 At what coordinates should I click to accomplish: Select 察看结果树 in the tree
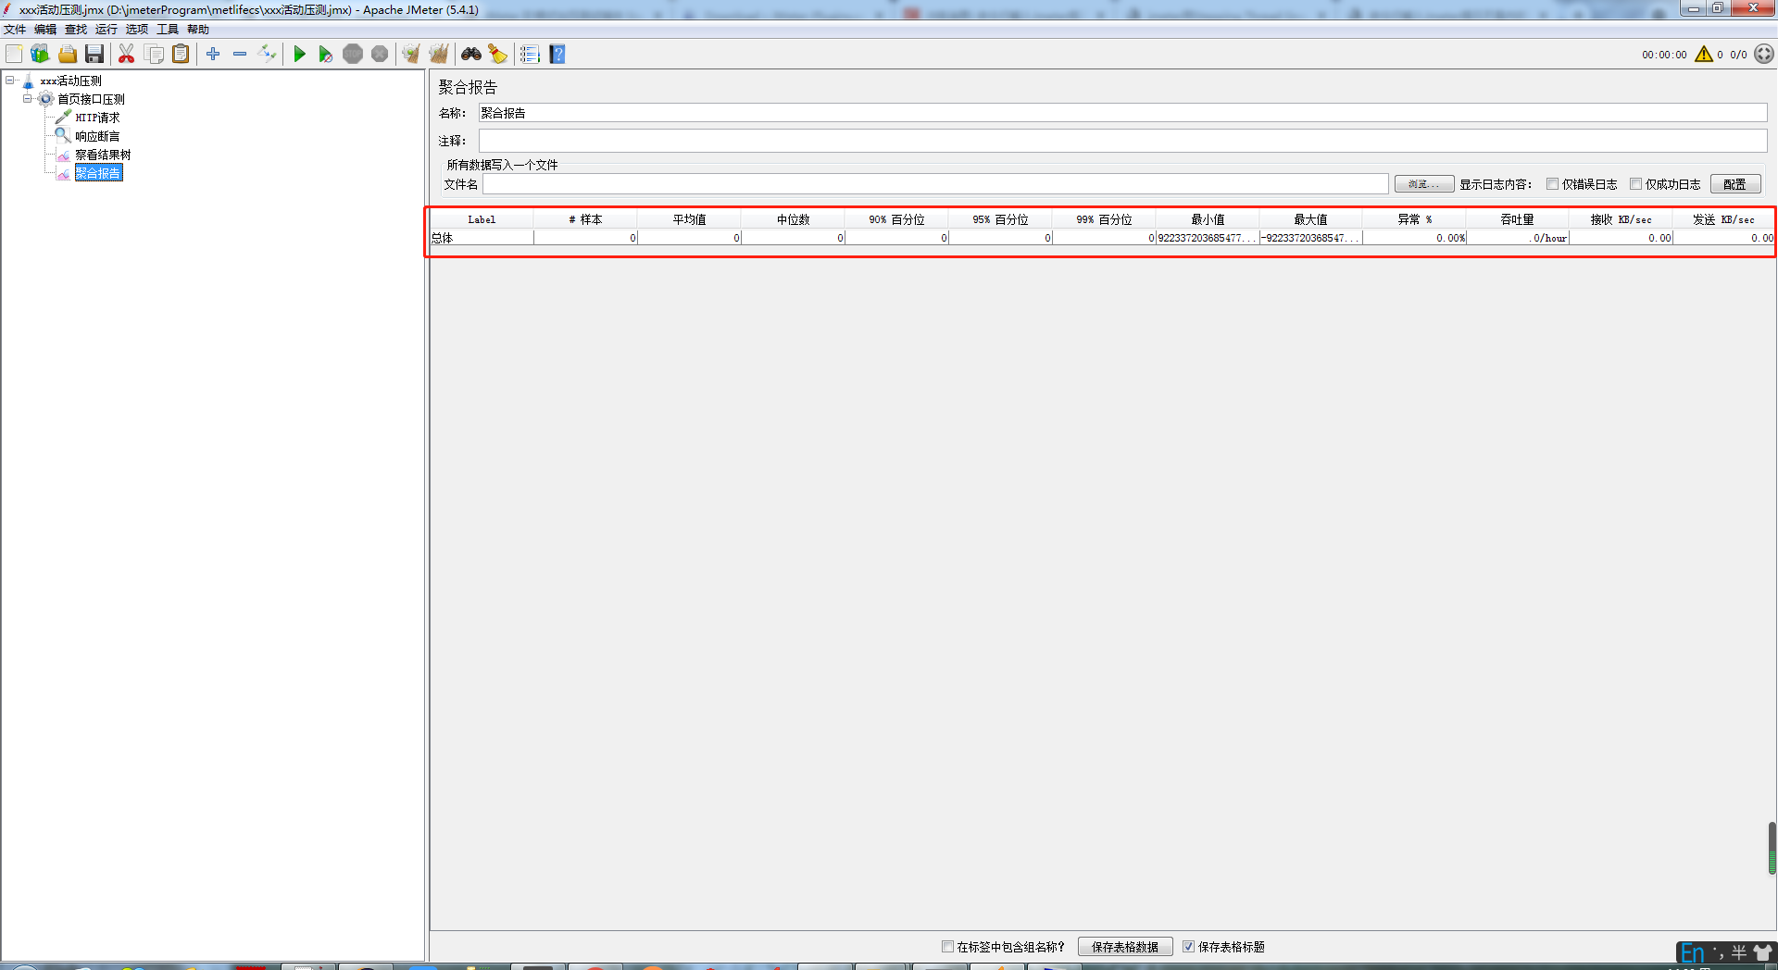(x=103, y=155)
